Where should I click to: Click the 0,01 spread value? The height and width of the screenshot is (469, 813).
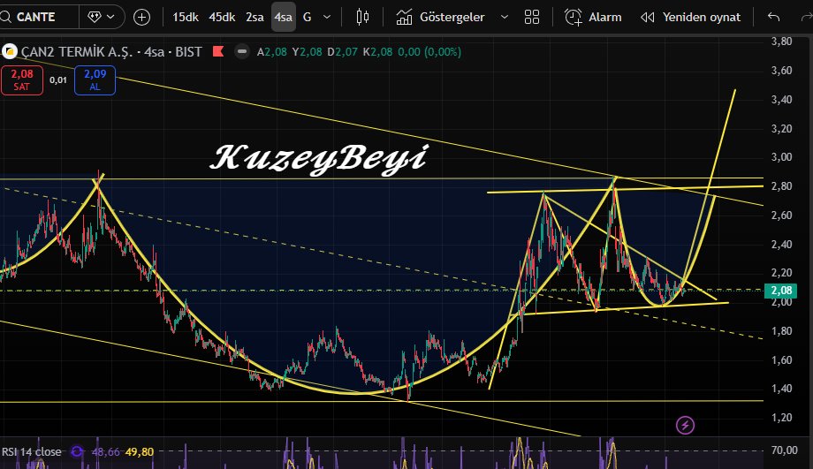58,79
